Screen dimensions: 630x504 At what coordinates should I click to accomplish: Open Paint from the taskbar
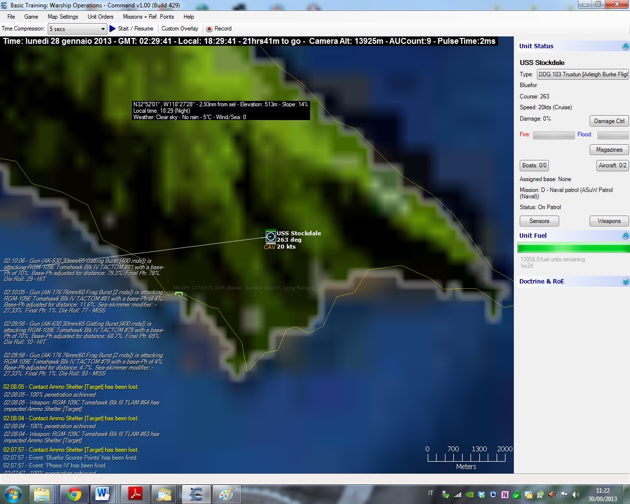[227, 494]
